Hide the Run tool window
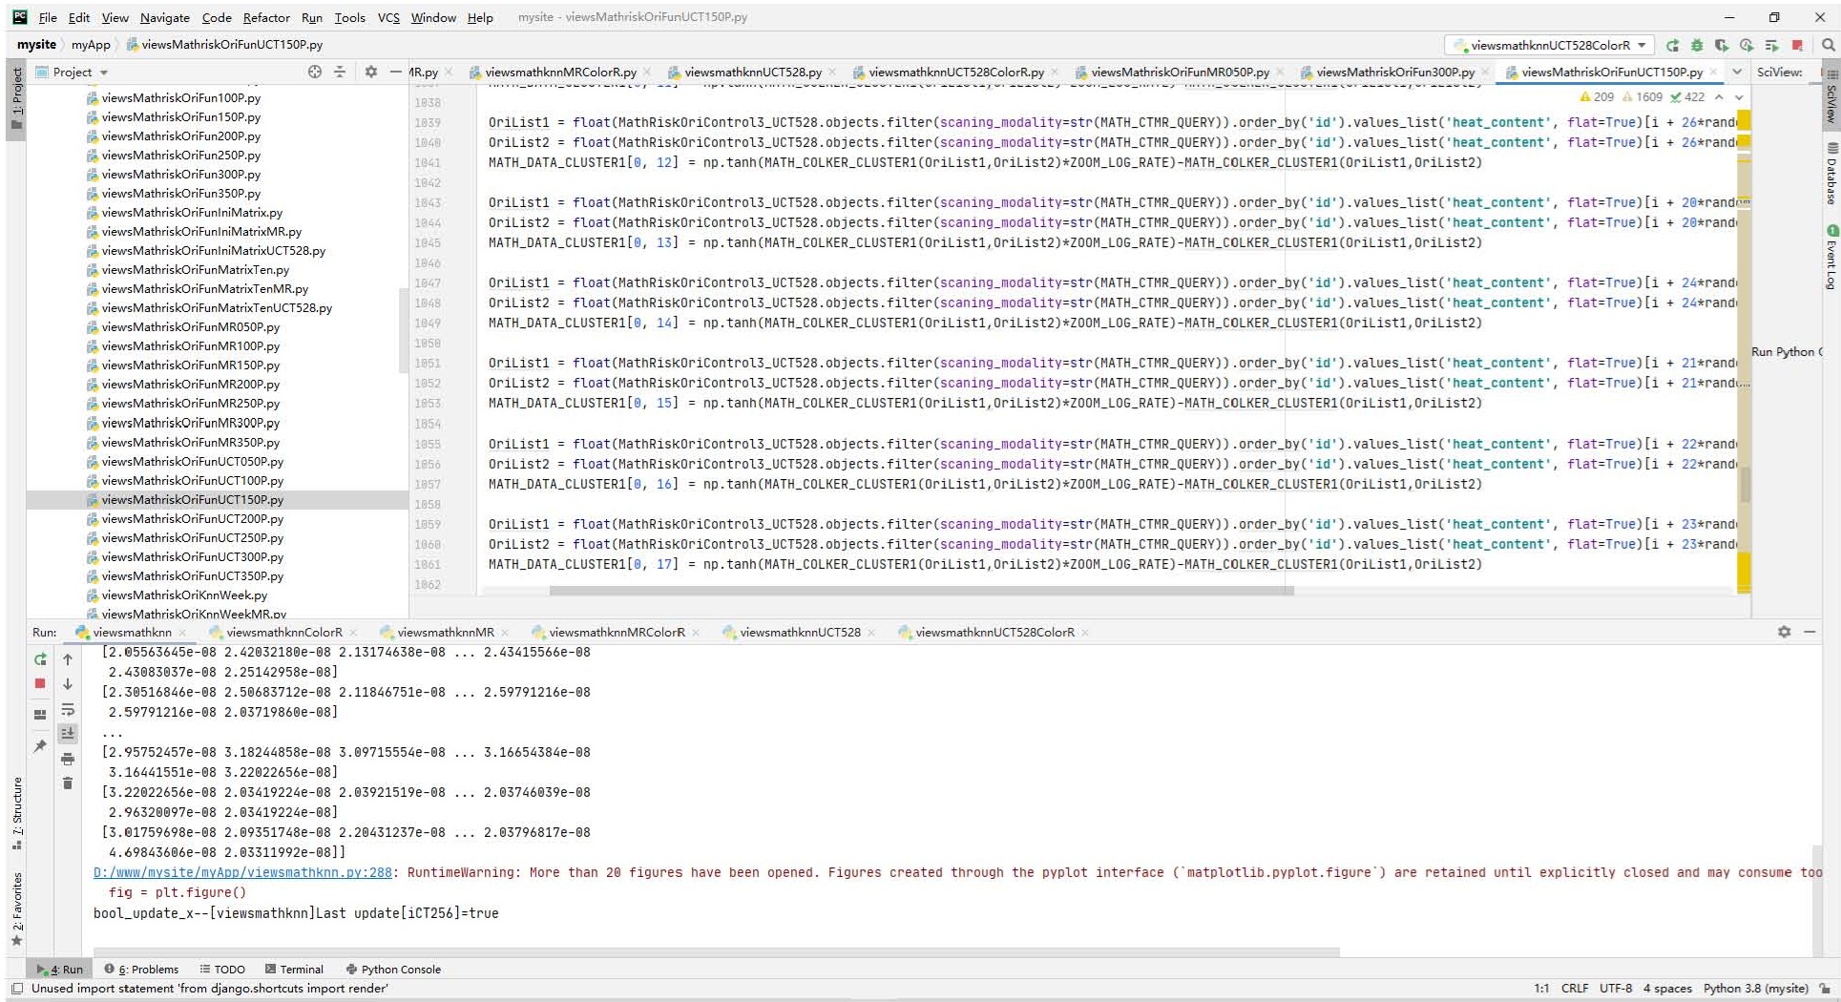 [1810, 632]
